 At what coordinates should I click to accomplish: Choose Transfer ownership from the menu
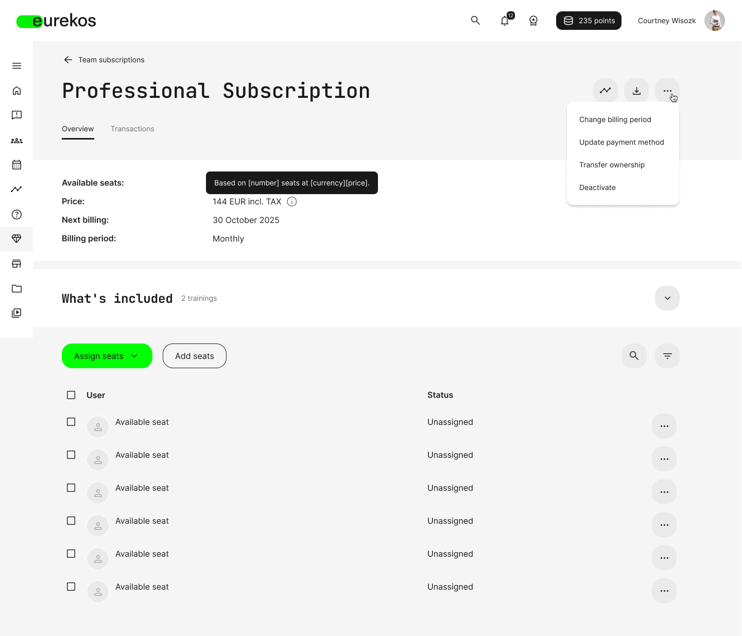click(x=612, y=165)
